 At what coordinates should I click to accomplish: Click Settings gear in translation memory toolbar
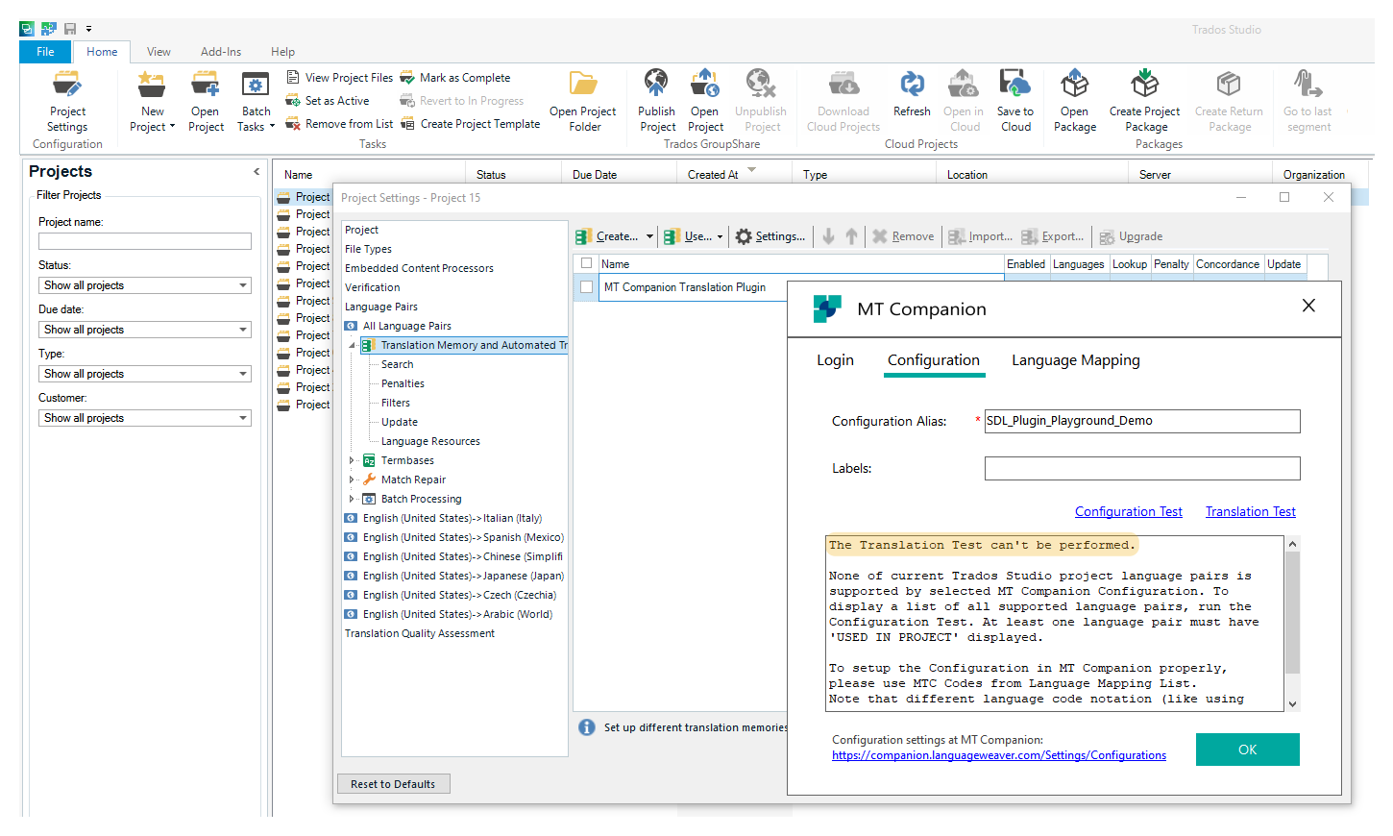(x=770, y=236)
